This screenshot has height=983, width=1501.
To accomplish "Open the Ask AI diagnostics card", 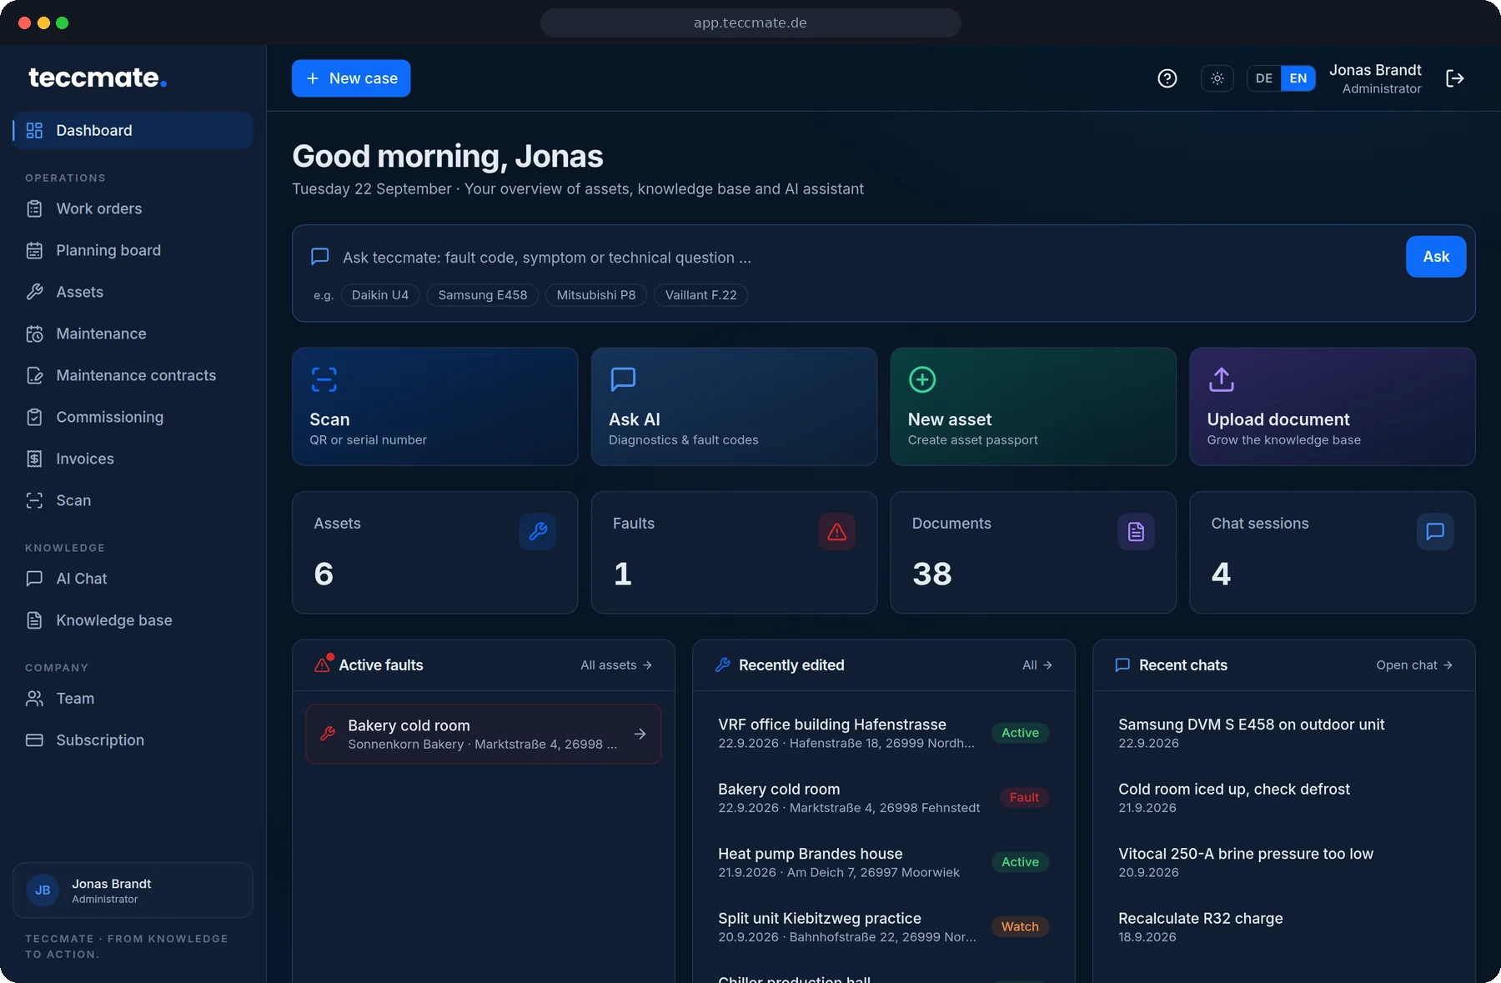I will click(x=734, y=407).
